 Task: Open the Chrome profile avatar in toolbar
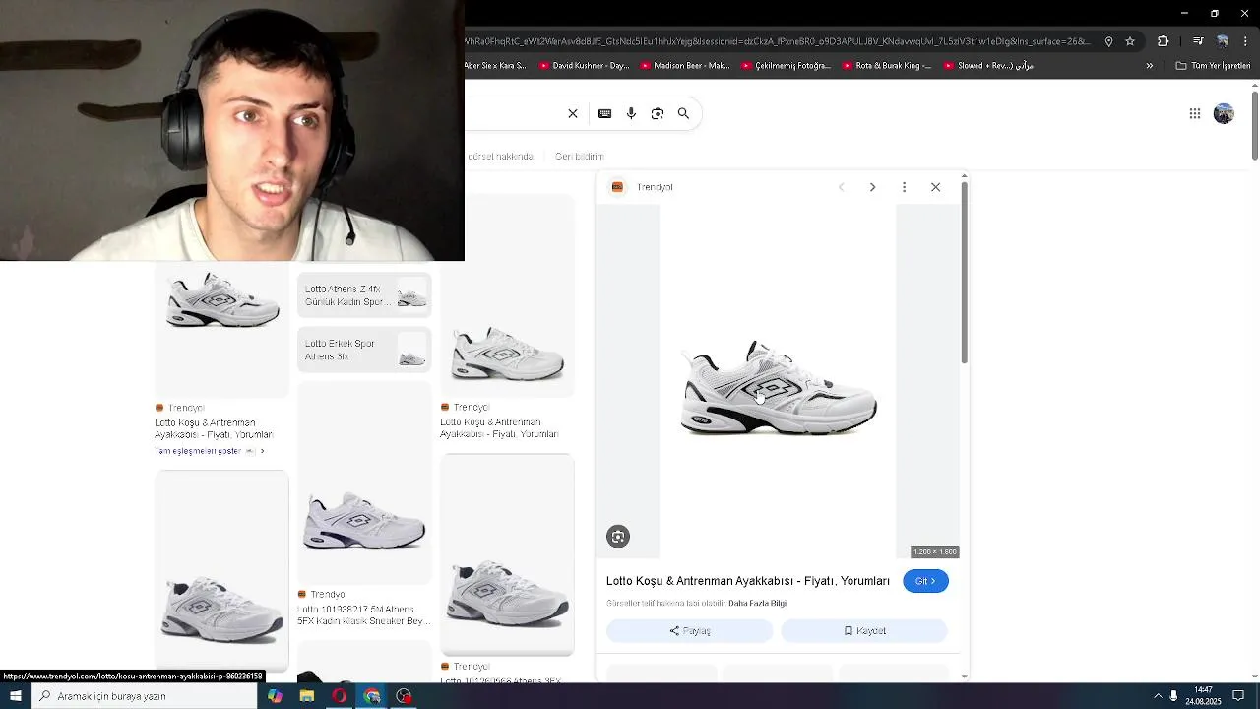pos(1223,41)
